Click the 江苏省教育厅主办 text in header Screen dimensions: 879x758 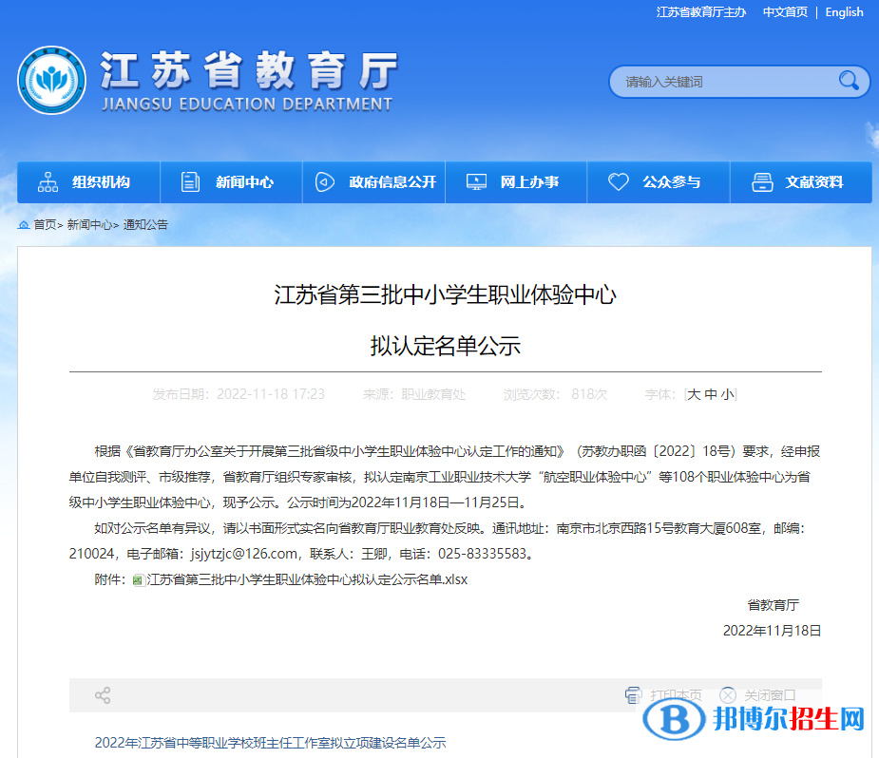(x=701, y=12)
